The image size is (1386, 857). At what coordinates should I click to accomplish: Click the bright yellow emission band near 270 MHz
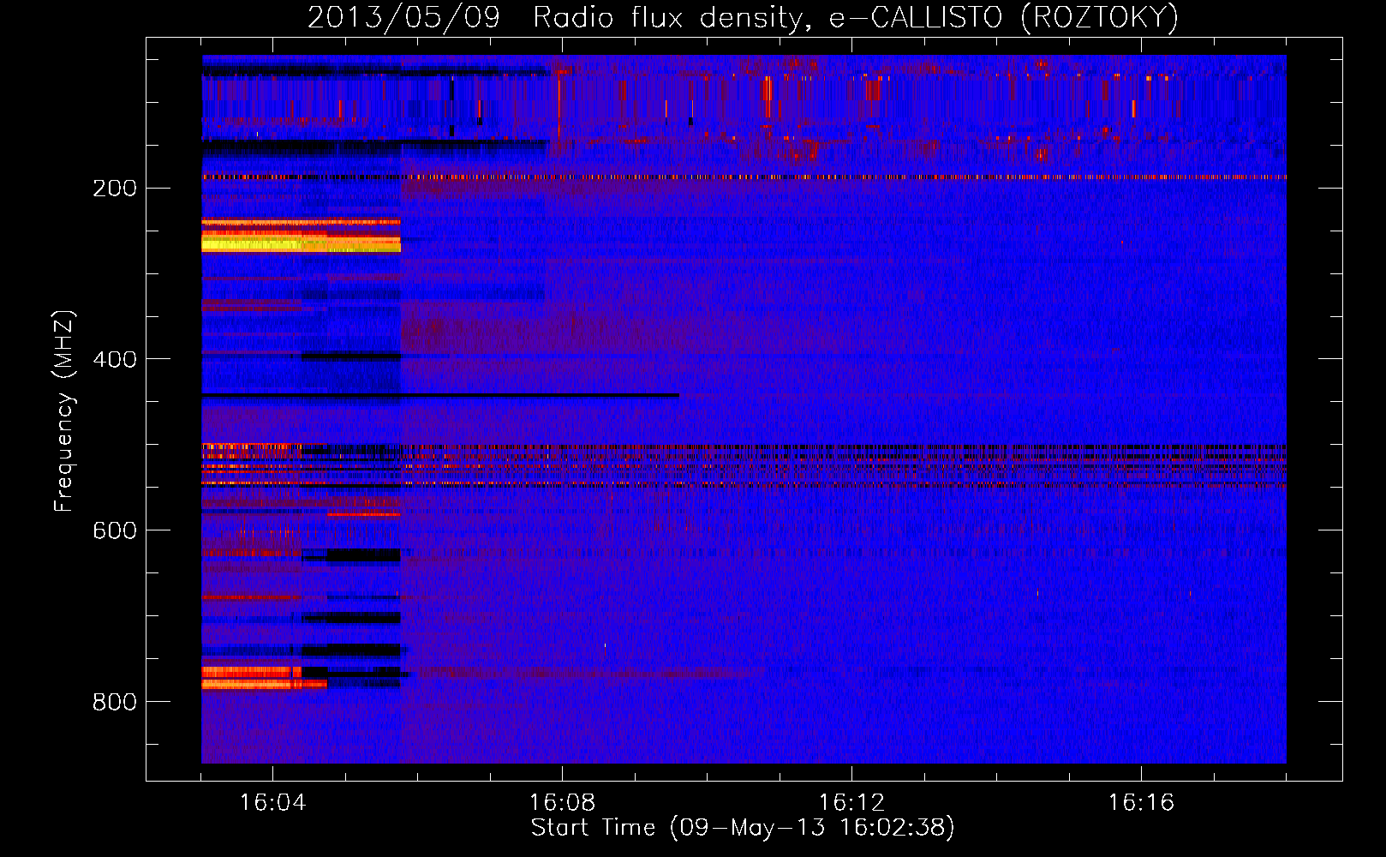click(x=301, y=244)
